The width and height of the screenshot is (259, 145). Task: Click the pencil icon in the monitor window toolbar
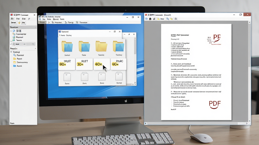tap(49, 22)
